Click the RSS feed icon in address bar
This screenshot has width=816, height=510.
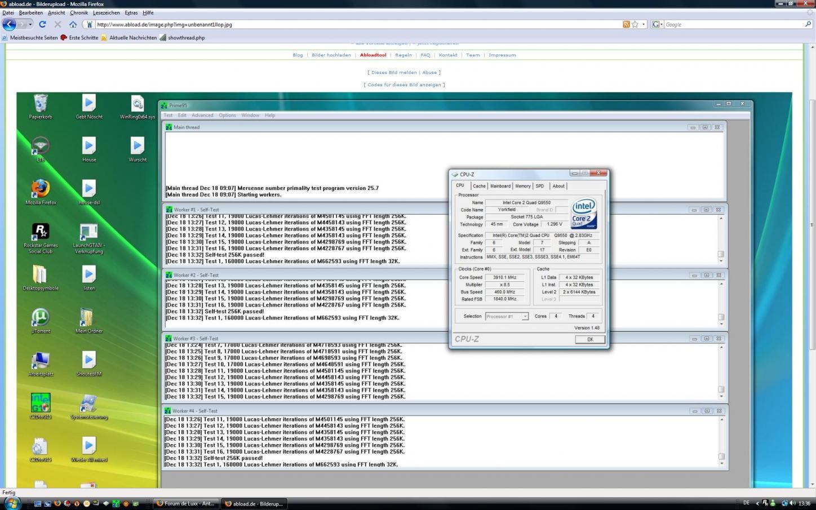(x=626, y=24)
